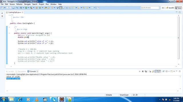Viewport: 183px width, 102px height.
Task: Open the Project menu
Action: (x=41, y=4)
